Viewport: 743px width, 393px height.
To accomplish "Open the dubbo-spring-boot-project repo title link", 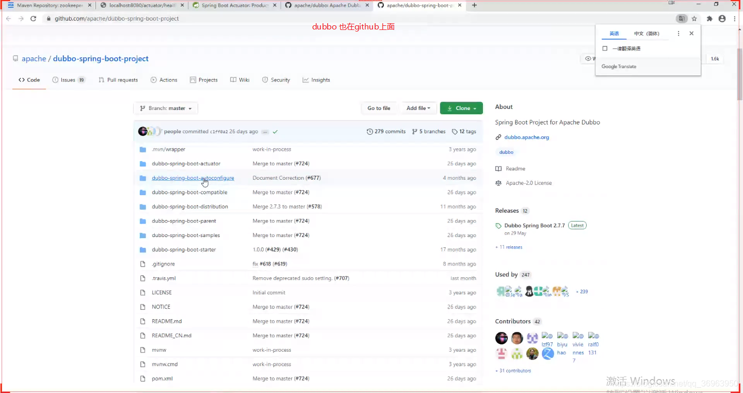I will point(101,59).
